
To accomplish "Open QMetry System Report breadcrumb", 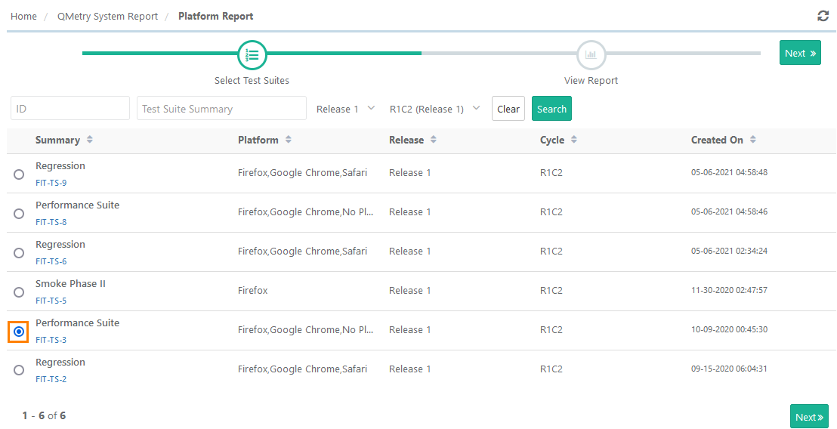I will click(x=108, y=16).
